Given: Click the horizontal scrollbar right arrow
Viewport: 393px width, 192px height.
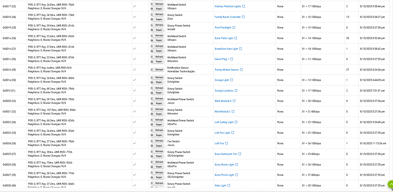Looking at the screenshot, I should click(392, 190).
